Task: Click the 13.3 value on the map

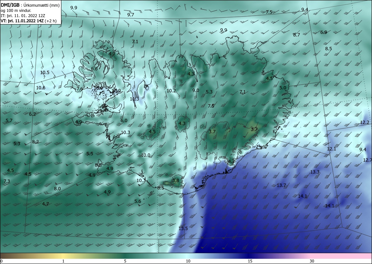Action: 315,172
